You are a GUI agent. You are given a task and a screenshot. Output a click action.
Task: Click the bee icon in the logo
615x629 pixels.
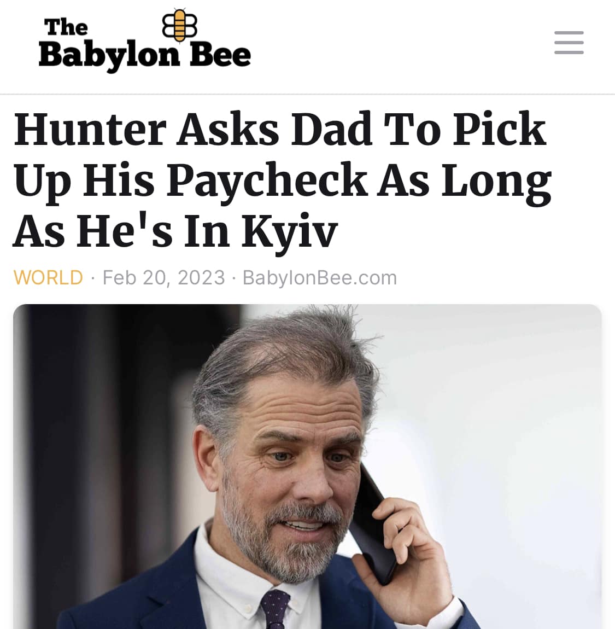(180, 25)
